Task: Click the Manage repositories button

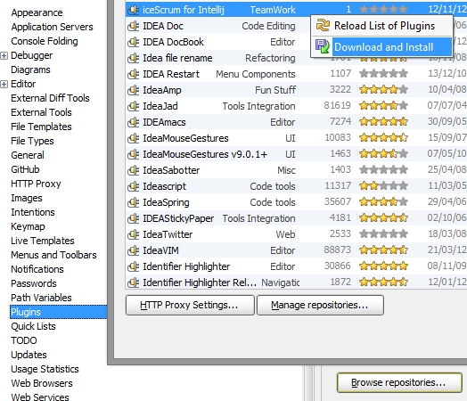Action: pos(320,305)
